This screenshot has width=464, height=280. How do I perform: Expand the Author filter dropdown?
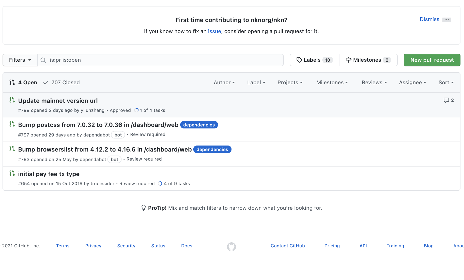click(x=224, y=83)
